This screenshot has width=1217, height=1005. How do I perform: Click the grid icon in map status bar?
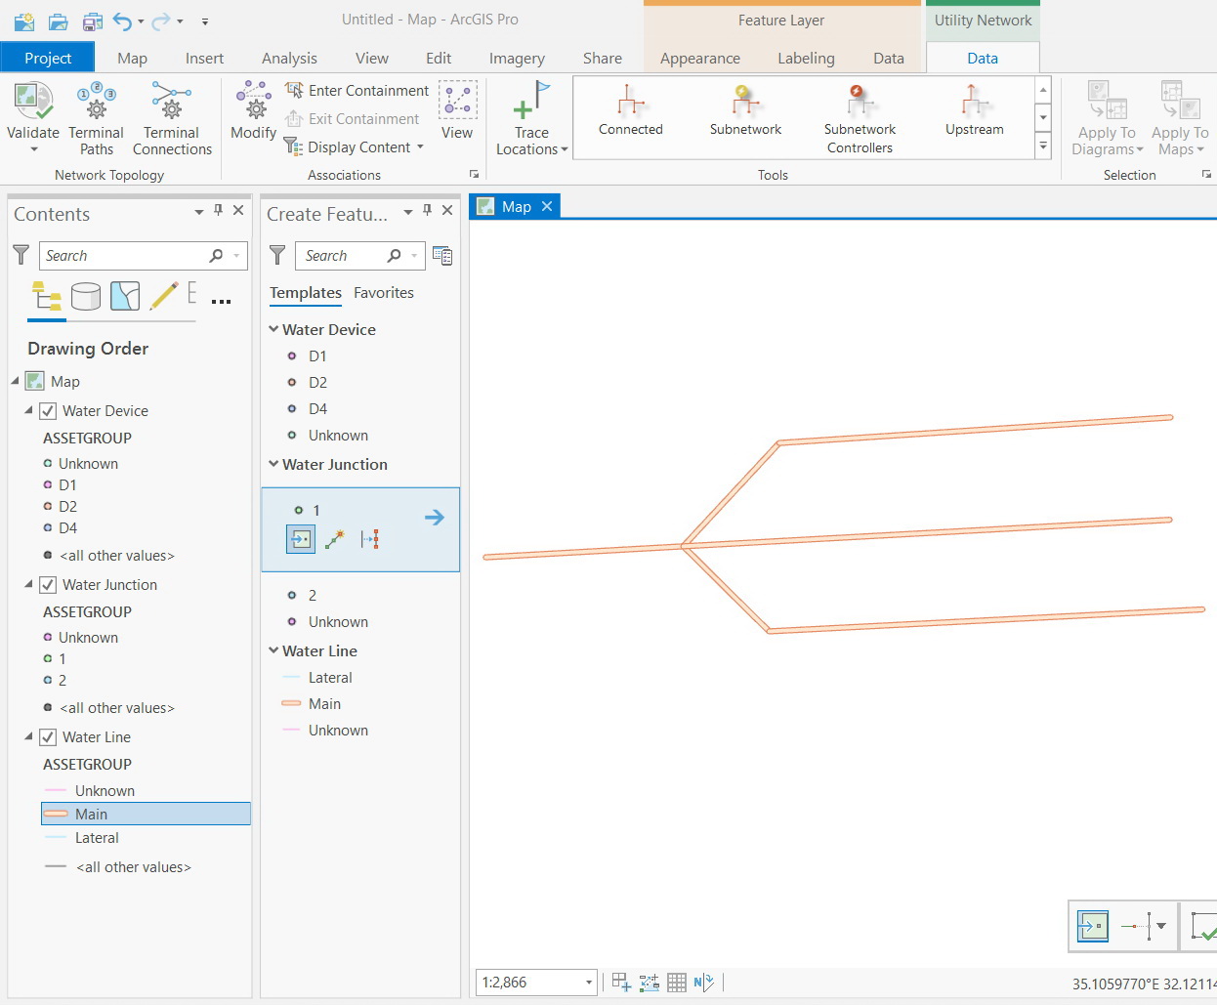click(677, 983)
